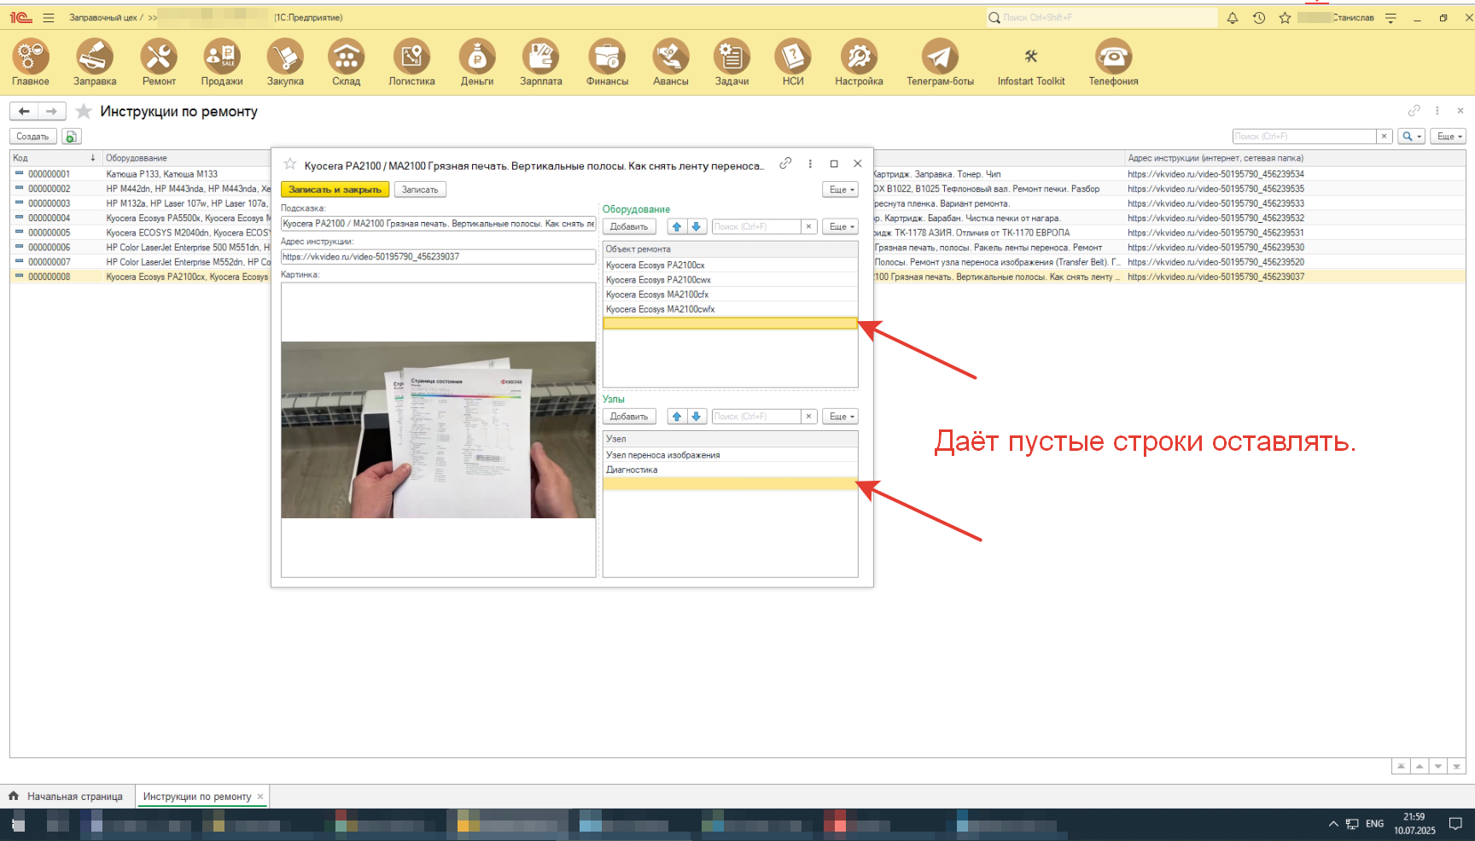
Task: Open the НСИ section
Action: tap(793, 63)
